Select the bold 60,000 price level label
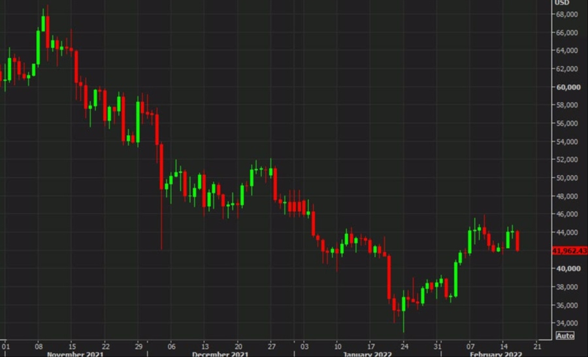Viewport: 588px width, 357px height. point(567,87)
